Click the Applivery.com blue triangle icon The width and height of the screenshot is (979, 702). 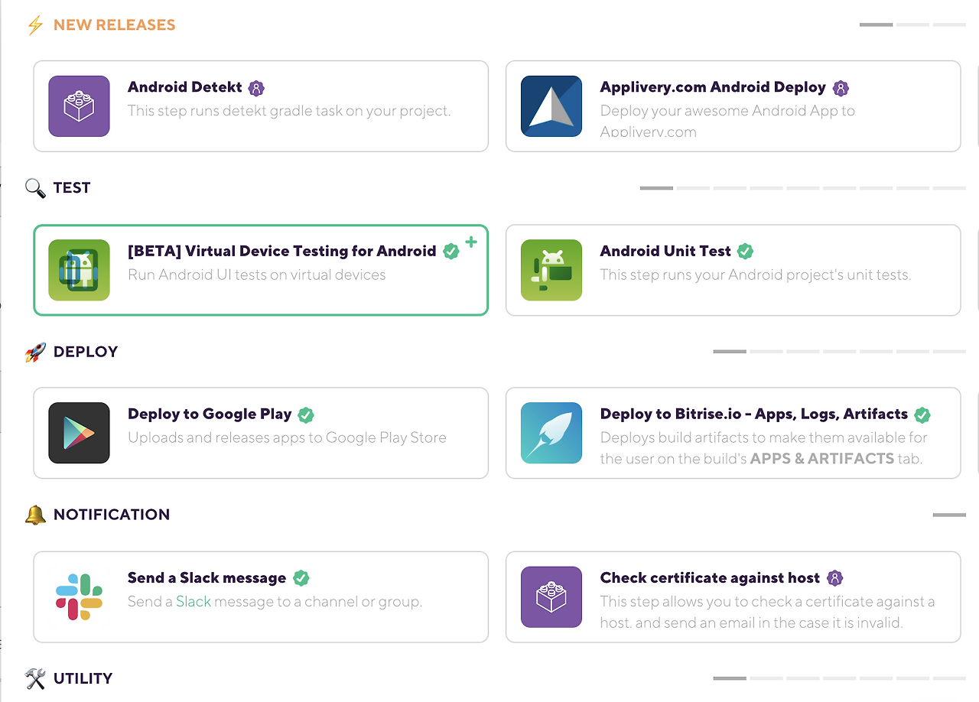(x=551, y=106)
